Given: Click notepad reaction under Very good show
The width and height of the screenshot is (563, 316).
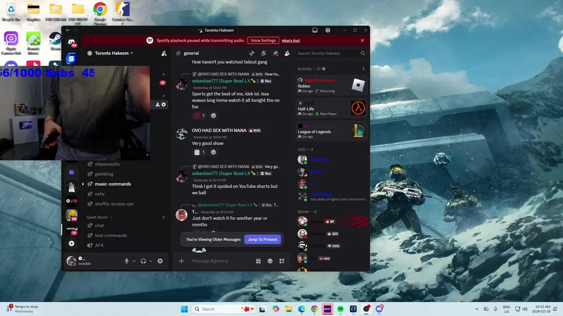Looking at the screenshot, I should click(199, 152).
